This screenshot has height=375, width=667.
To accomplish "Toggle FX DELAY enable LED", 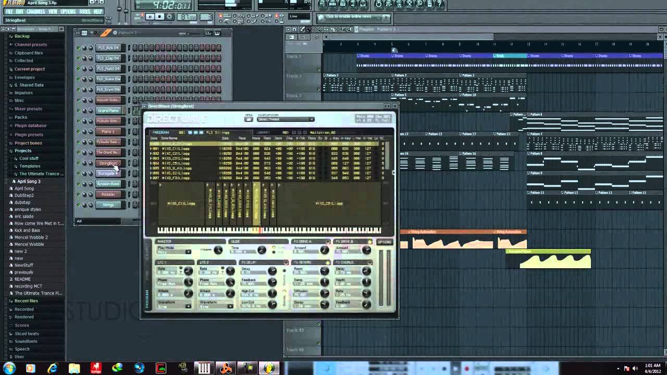I will click(285, 262).
